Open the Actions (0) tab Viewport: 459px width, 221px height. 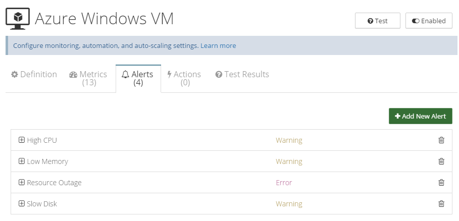click(184, 78)
